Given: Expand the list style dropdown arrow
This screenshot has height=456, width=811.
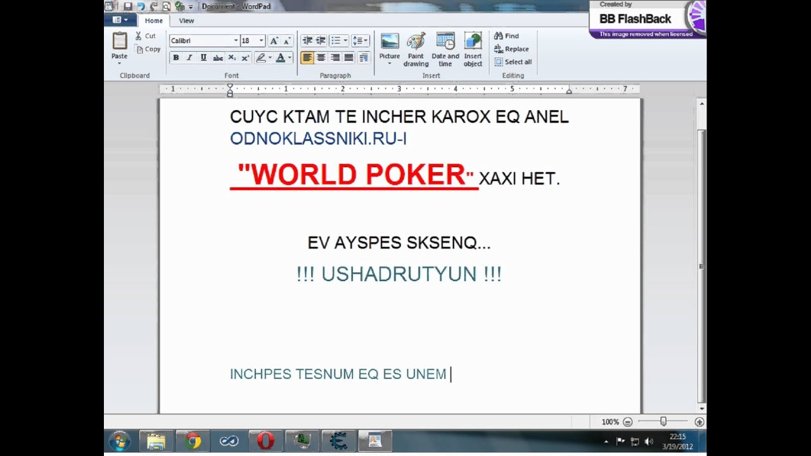Looking at the screenshot, I should (x=345, y=41).
